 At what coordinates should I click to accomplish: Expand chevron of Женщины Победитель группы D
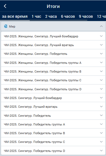101,89
